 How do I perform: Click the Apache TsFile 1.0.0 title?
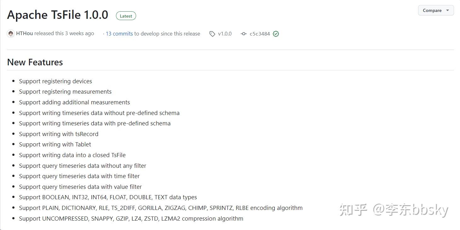(58, 15)
